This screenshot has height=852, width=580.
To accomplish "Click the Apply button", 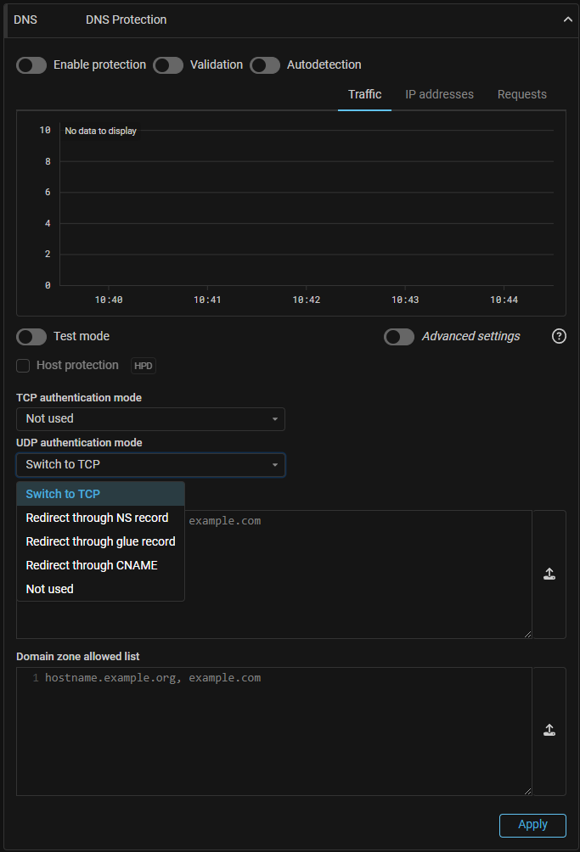I will [x=532, y=824].
